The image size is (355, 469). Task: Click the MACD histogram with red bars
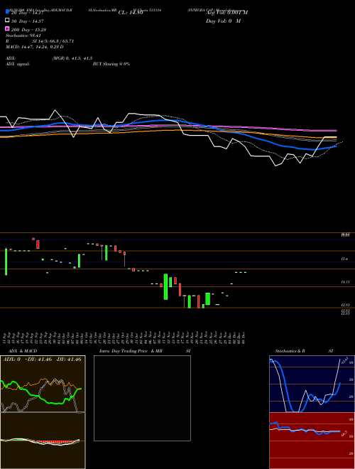(43, 441)
